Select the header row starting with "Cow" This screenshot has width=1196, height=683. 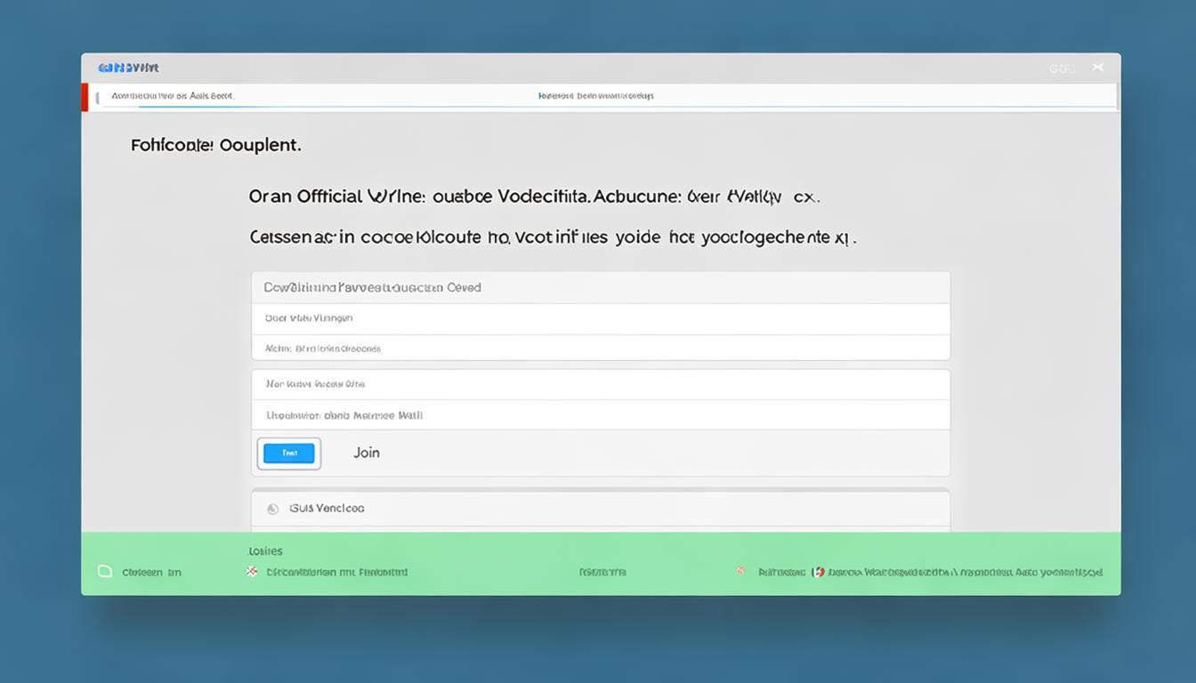(601, 288)
